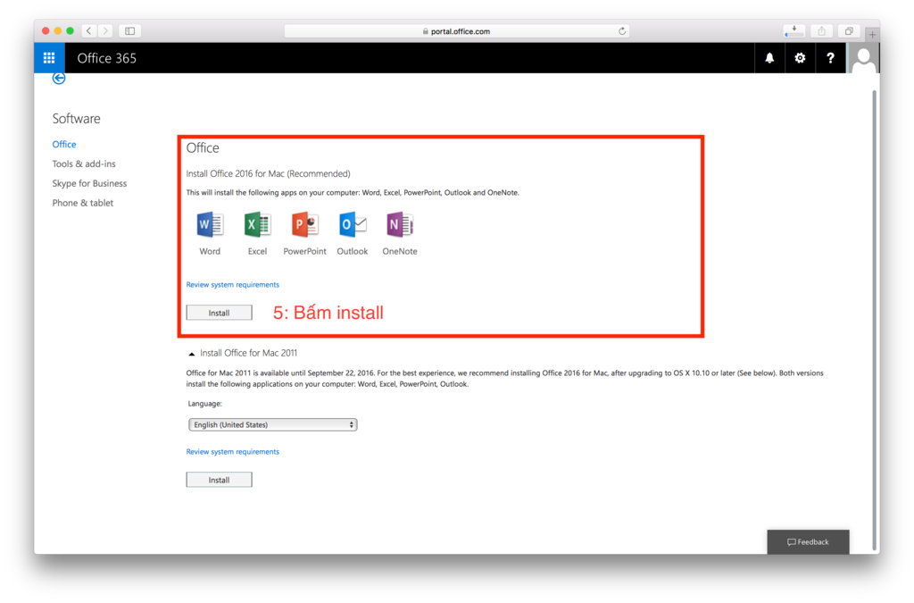Click the Feedback button
914x603 pixels.
point(808,542)
